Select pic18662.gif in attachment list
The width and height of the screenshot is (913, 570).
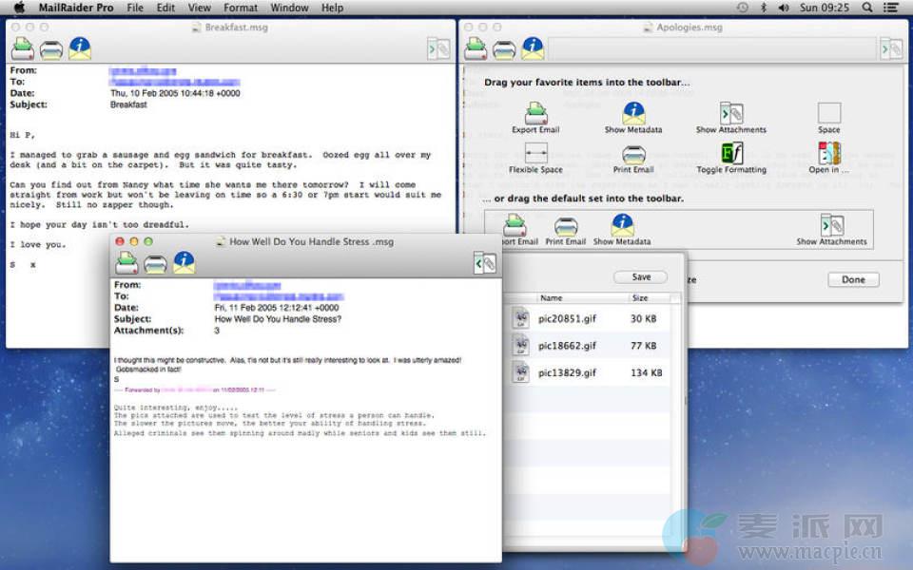click(567, 346)
